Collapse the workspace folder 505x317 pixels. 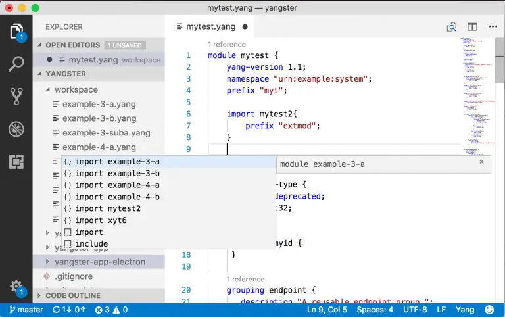[x=47, y=89]
